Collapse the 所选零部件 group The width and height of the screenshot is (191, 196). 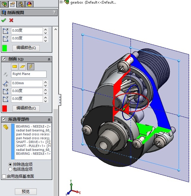[49, 119]
